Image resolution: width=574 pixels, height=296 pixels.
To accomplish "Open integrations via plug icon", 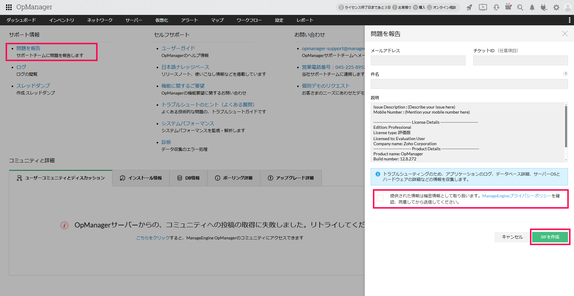I will (544, 7).
